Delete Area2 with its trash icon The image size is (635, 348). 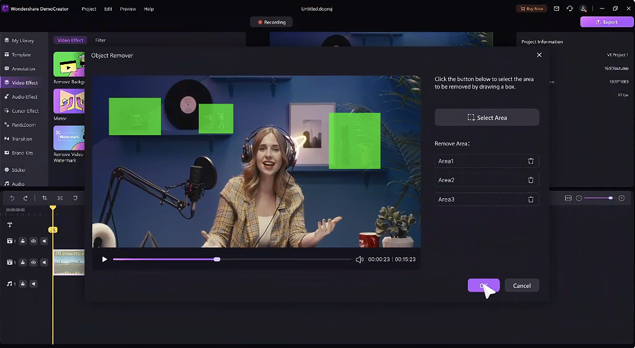(530, 180)
